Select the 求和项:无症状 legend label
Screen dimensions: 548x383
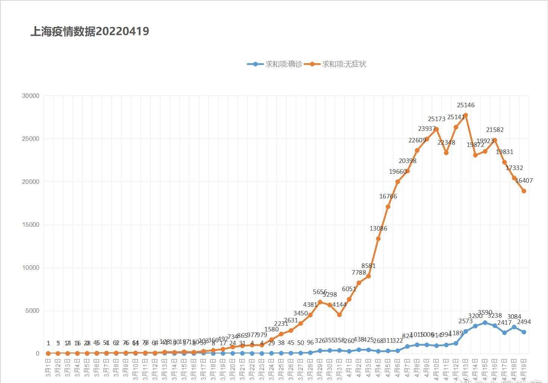(344, 64)
